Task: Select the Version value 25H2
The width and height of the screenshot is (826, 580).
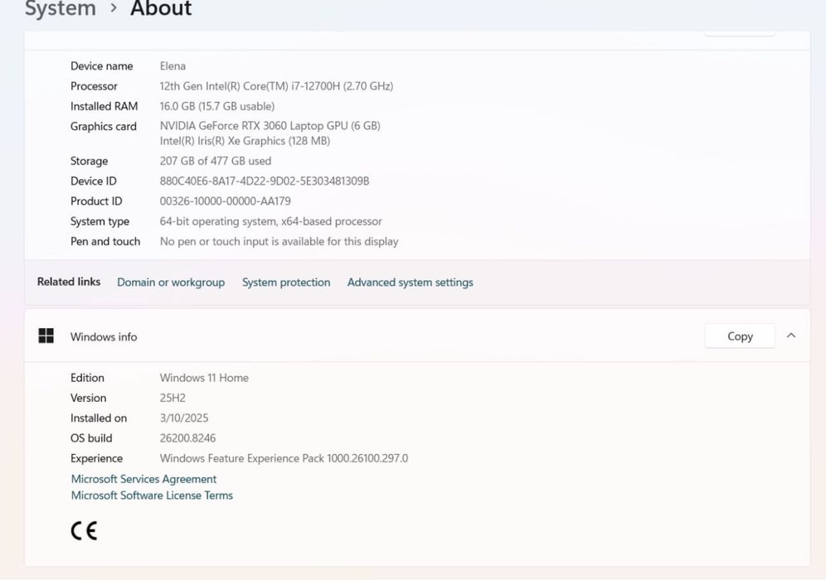Action: point(172,398)
